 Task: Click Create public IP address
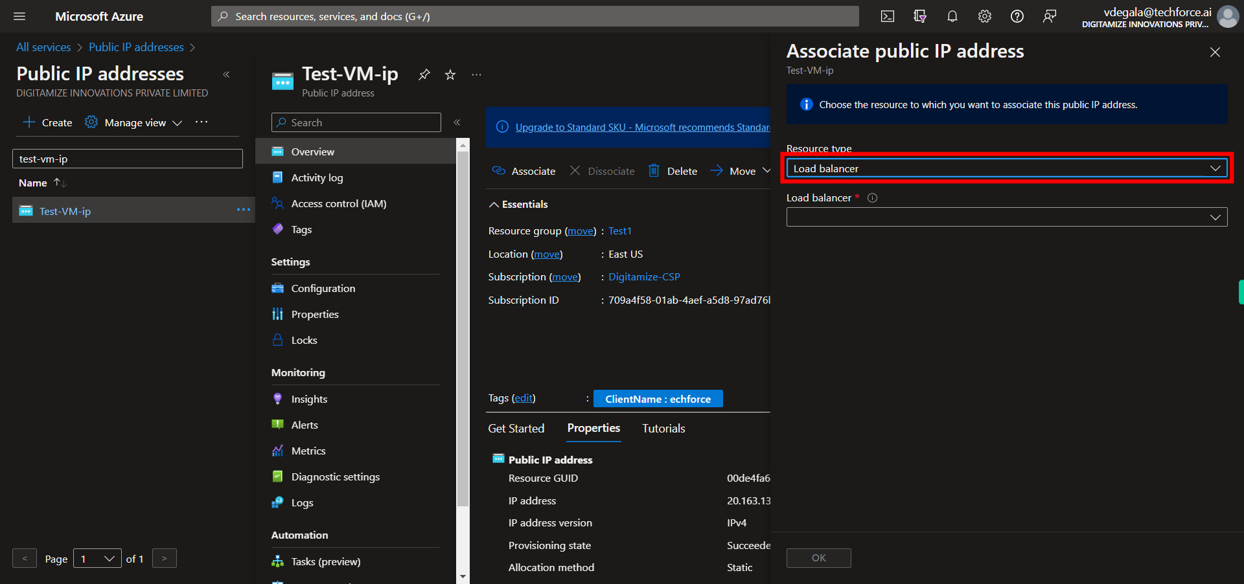coord(47,122)
